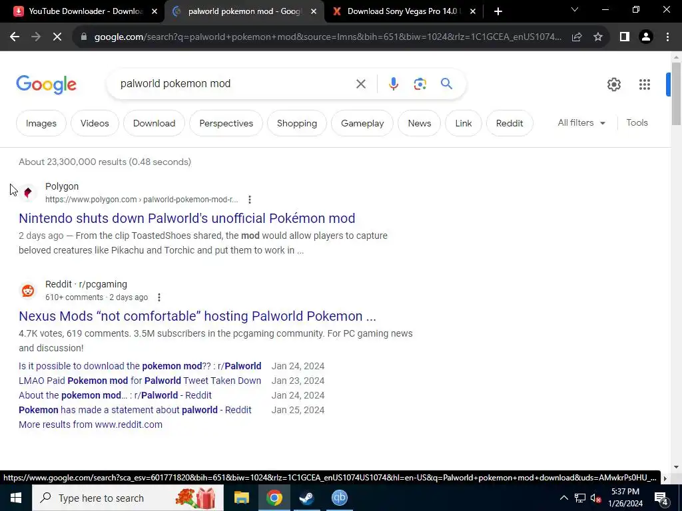The height and width of the screenshot is (511, 682).
Task: Submit query with the magnifying glass icon
Action: pos(446,83)
